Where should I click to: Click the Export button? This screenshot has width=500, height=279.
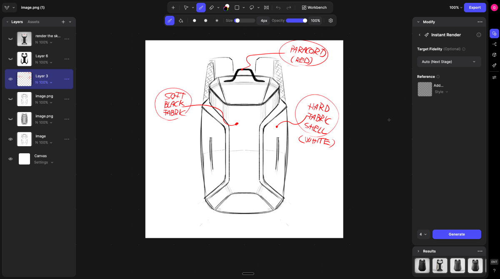pyautogui.click(x=475, y=7)
